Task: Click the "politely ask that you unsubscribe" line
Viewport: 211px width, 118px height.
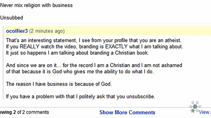Action: (117, 96)
